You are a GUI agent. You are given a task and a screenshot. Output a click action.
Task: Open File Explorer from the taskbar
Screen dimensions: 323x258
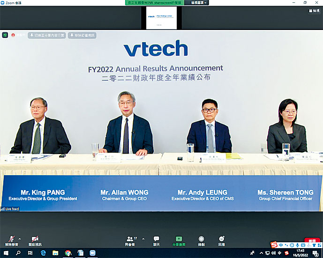tap(55, 253)
